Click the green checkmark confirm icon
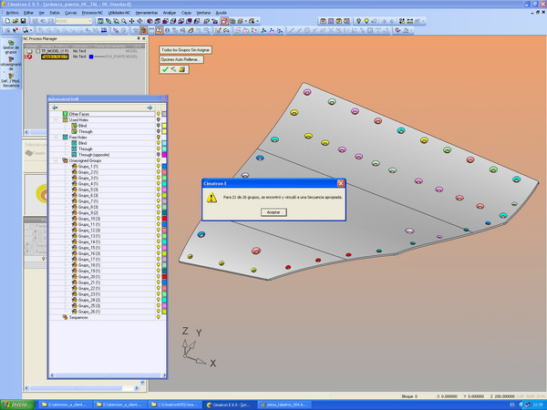Screen dimensions: 547x410 coord(165,69)
